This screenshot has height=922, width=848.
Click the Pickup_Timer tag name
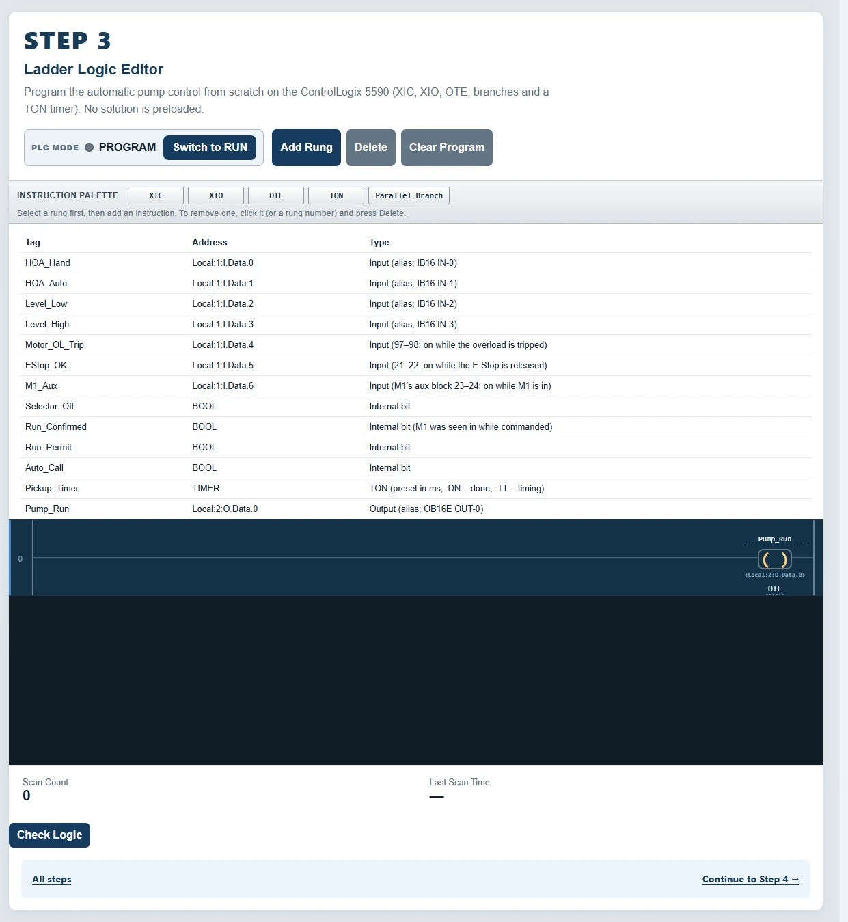[x=52, y=489]
